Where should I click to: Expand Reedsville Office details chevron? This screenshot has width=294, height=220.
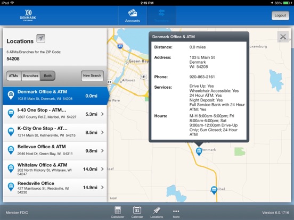pos(102,187)
